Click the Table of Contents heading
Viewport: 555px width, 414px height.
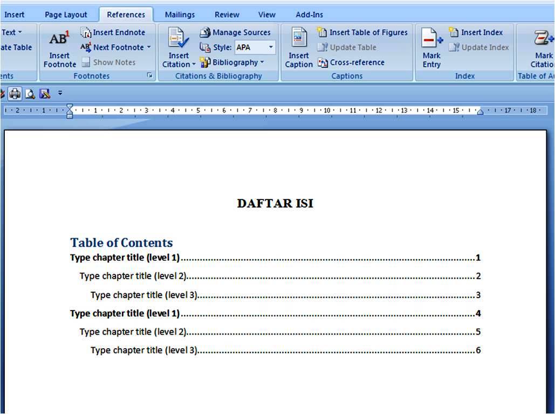coord(121,243)
